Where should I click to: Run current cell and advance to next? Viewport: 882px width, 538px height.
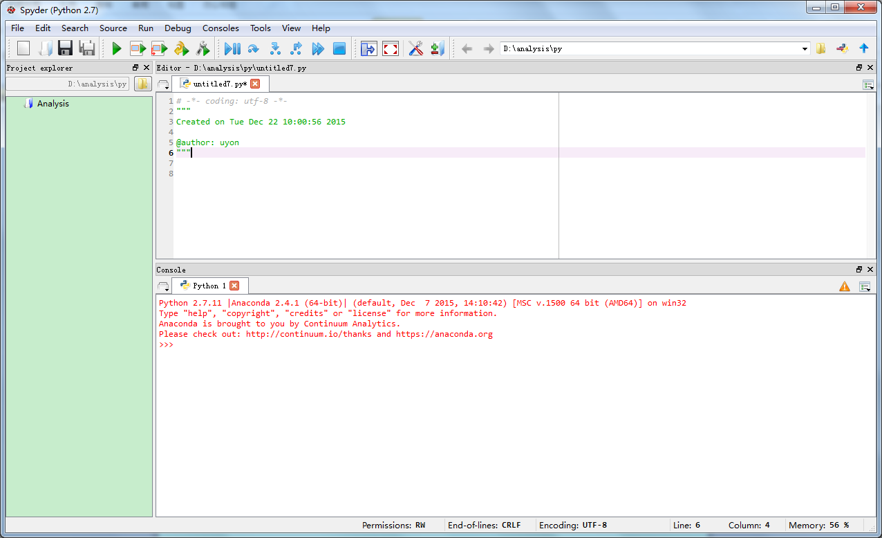point(160,48)
